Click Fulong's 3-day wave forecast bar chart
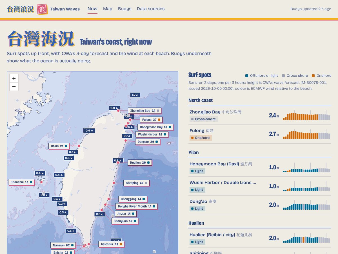This screenshot has width=338, height=254. pos(306,134)
